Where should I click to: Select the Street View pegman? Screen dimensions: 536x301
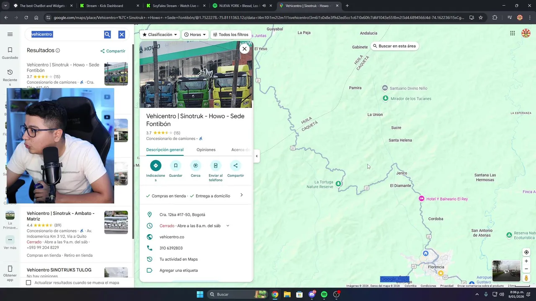tap(526, 278)
